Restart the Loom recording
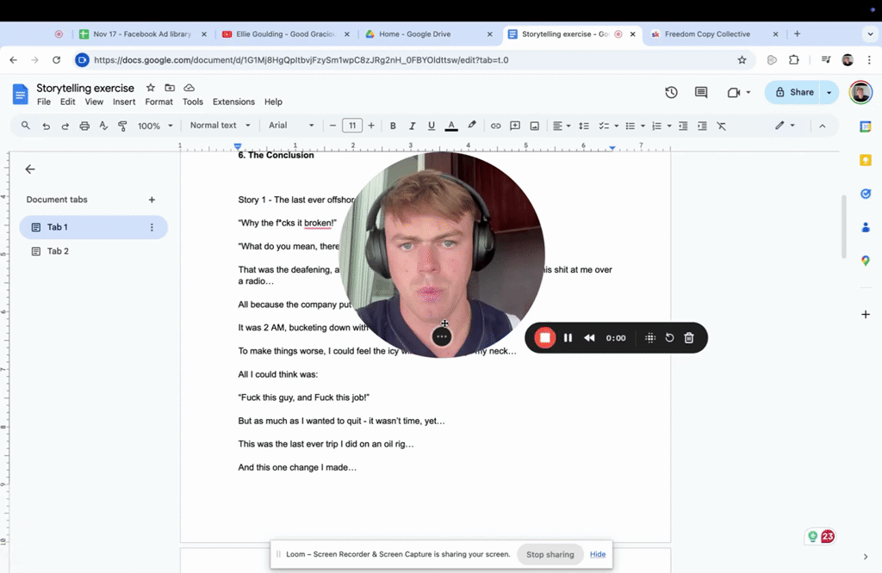 [x=669, y=337]
